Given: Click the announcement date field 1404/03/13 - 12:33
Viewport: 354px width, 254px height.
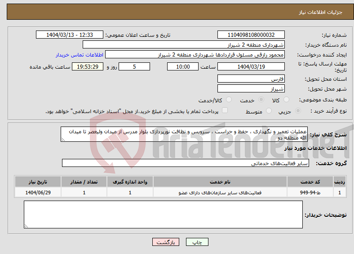Looking at the screenshot, I should click(70, 35).
